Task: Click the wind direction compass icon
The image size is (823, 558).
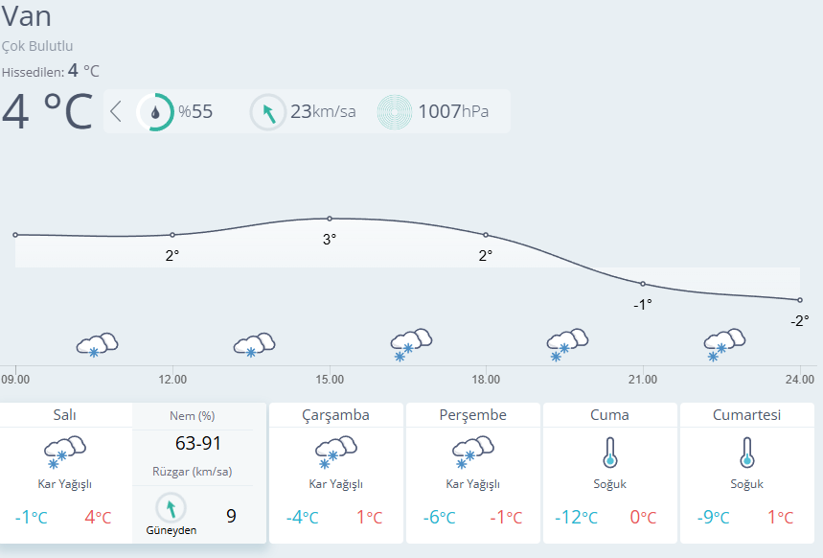Action: 268,112
